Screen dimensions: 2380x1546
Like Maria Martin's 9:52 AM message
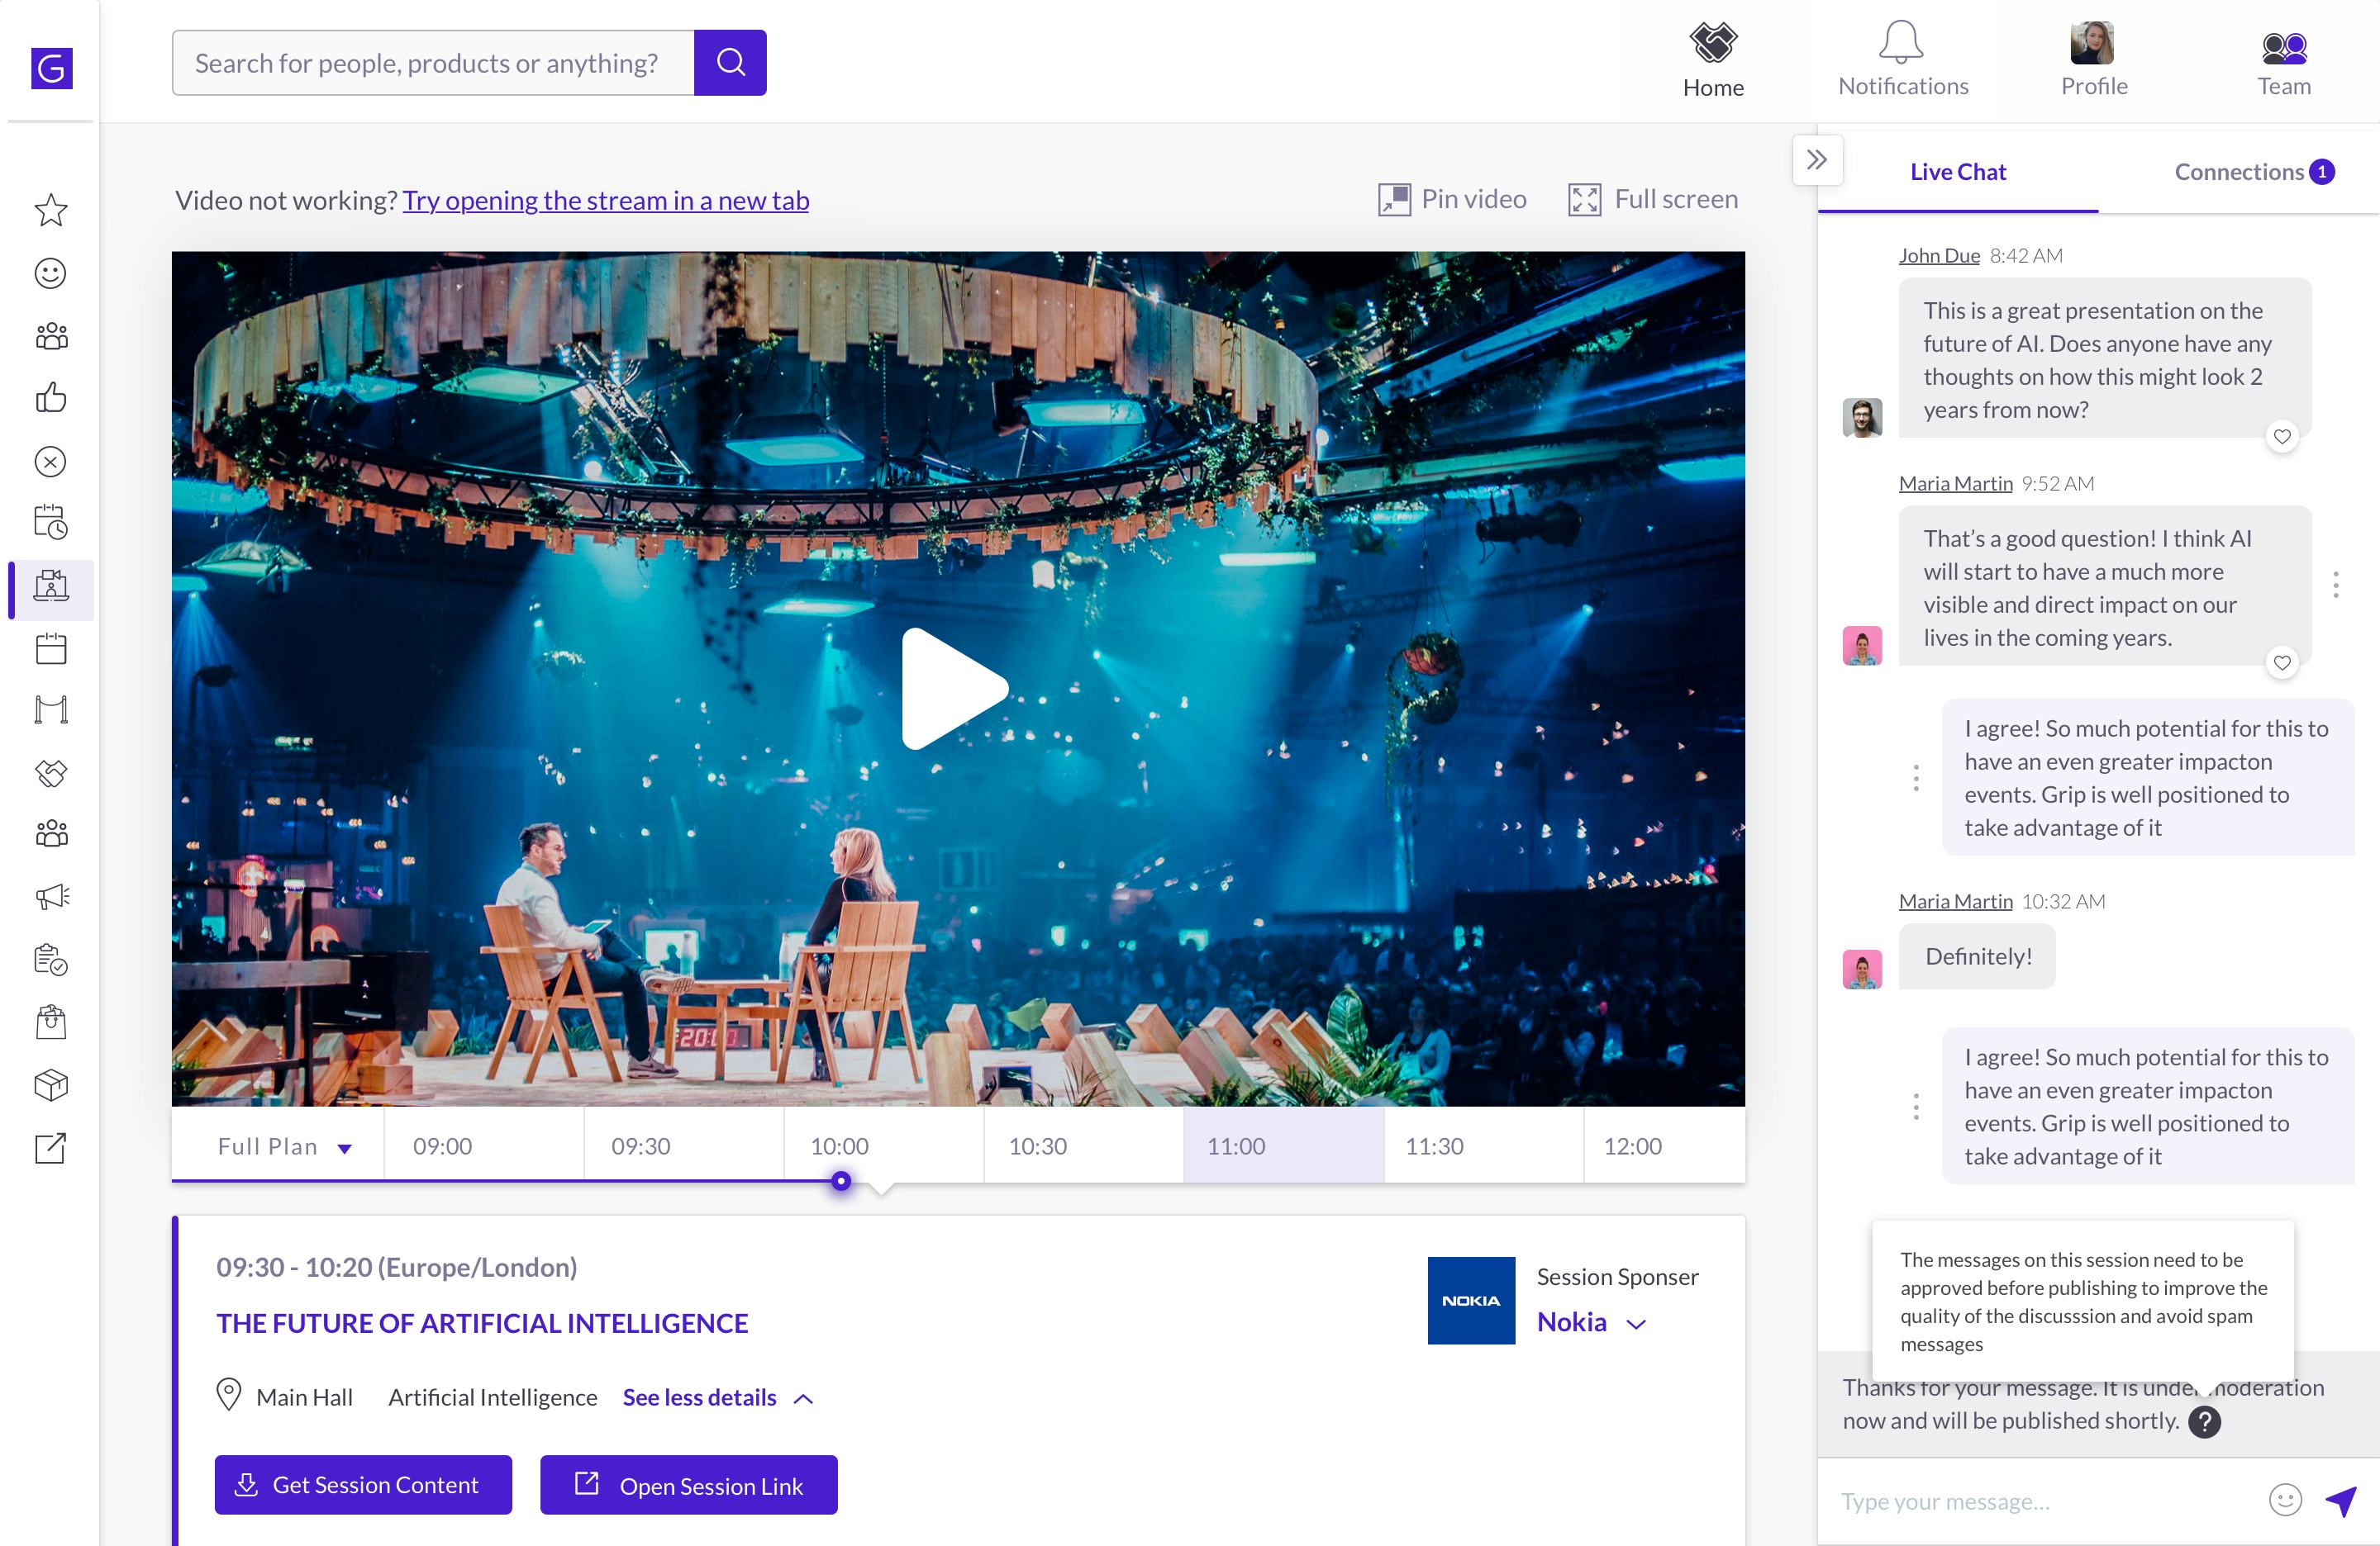pyautogui.click(x=2282, y=662)
